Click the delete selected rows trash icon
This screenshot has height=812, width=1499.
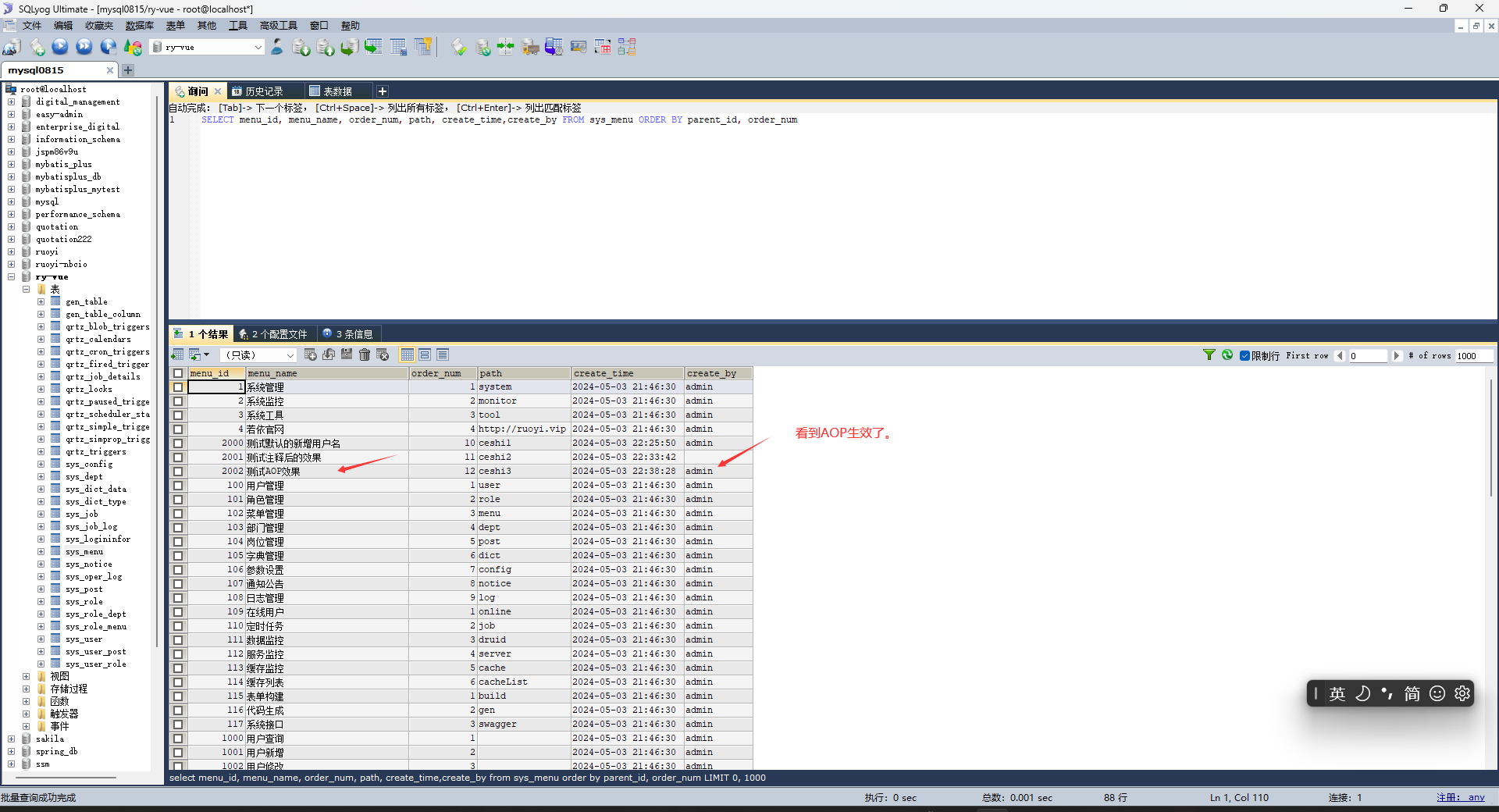365,355
